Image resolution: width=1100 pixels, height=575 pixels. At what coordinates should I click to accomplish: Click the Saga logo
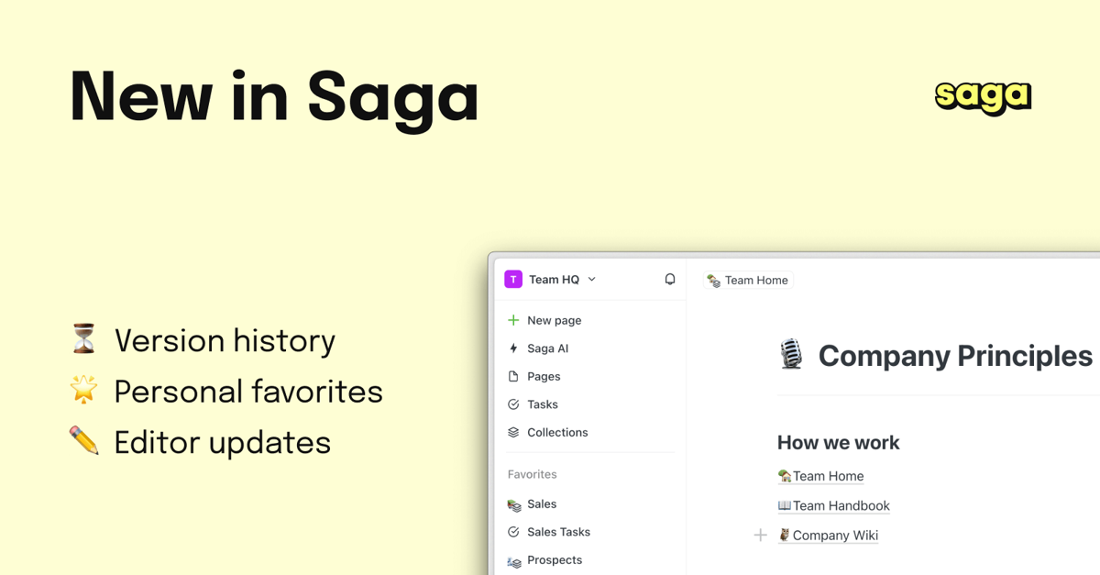click(x=983, y=96)
